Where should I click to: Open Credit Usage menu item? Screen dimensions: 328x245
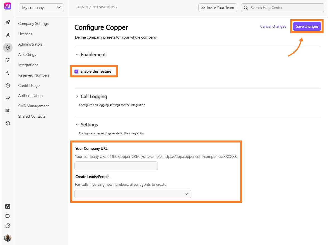[x=29, y=85]
